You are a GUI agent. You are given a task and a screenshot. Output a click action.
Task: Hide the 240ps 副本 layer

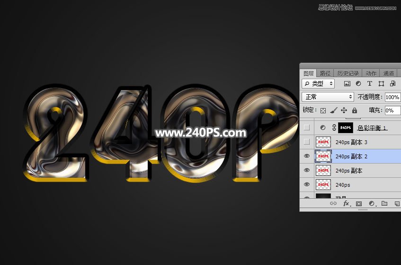[x=307, y=170]
